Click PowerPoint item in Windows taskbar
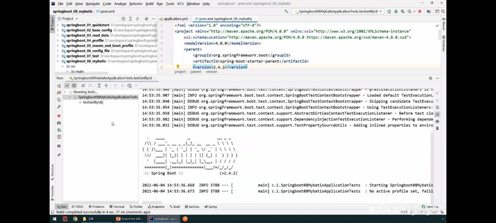The height and width of the screenshot is (223, 496). click(130, 219)
